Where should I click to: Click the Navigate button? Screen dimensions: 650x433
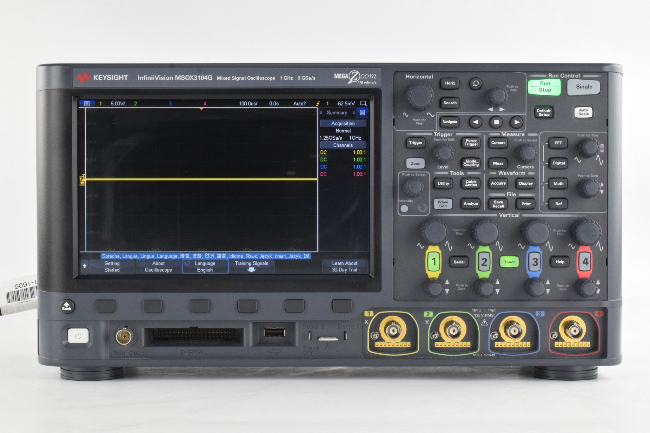pyautogui.click(x=450, y=122)
